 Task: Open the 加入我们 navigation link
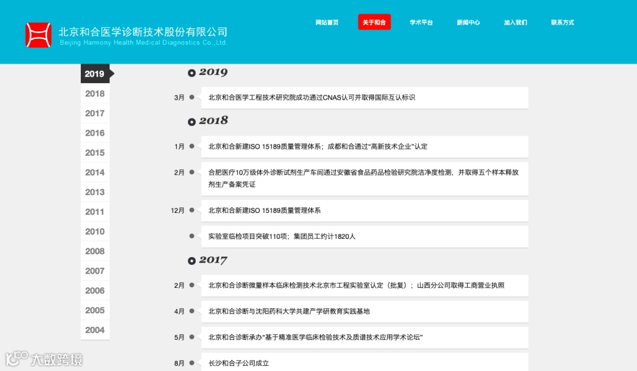pos(515,22)
